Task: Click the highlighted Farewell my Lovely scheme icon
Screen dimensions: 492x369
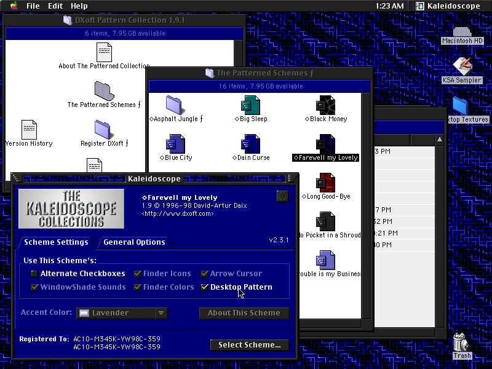Action: (325, 144)
